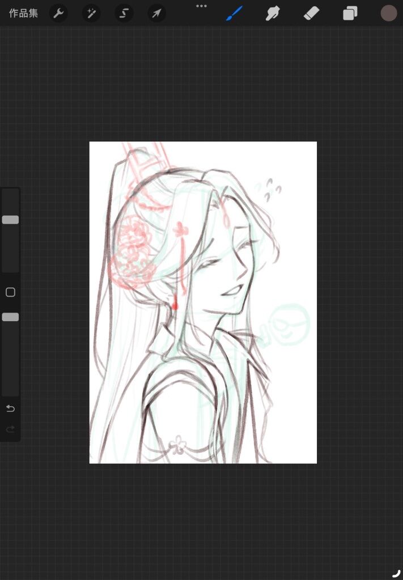Open the Actions wrench menu
This screenshot has height=580, width=403.
point(58,13)
